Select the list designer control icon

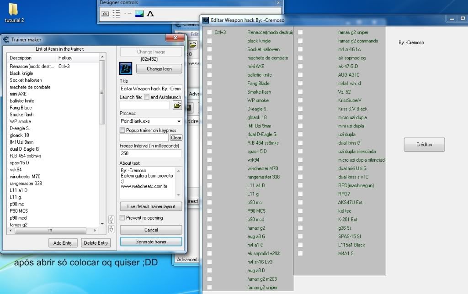coord(117,14)
